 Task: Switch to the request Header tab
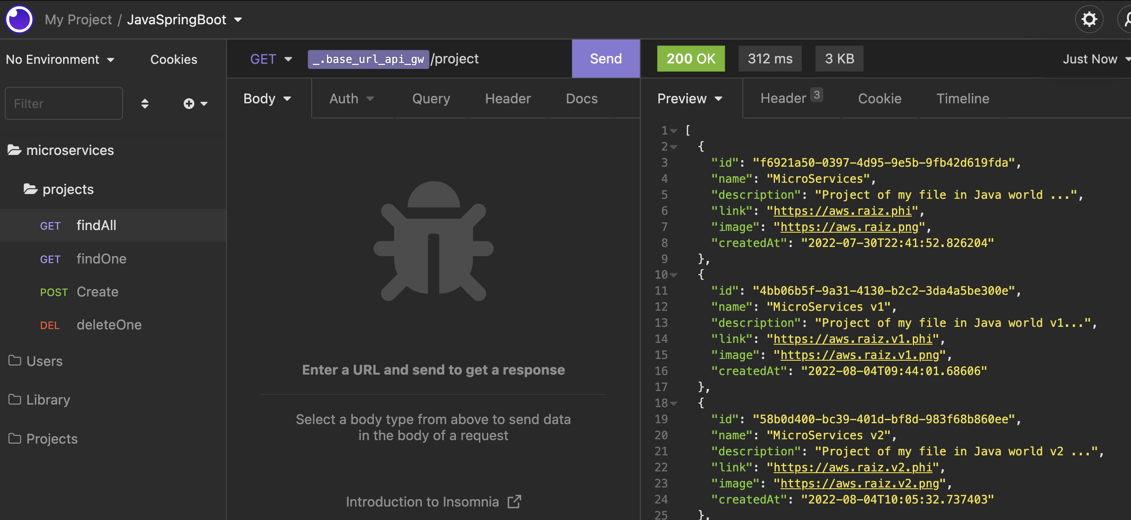point(508,99)
